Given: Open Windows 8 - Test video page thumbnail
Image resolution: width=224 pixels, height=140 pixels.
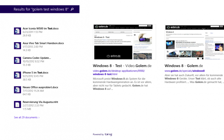Looking at the screenshot, I should [124, 42].
